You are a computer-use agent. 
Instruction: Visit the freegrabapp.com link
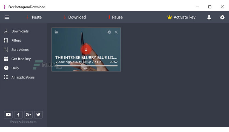point(23,122)
